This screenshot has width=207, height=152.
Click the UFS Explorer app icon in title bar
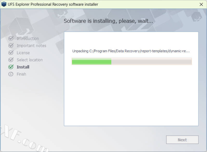(4, 4)
